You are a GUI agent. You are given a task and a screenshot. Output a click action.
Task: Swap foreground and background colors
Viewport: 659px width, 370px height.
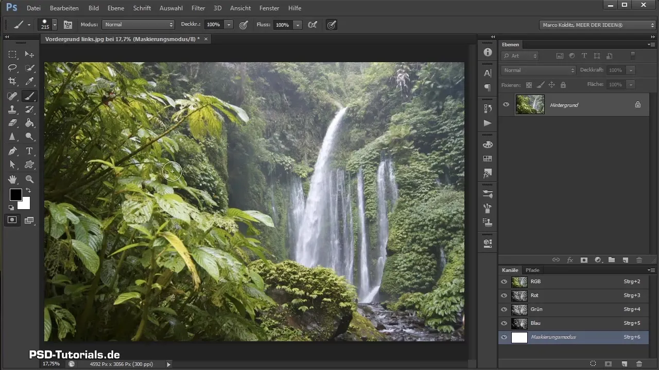tap(28, 191)
